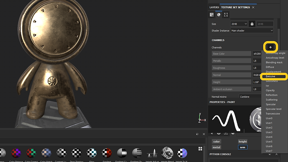Choose Diffuse from the channel menu
Viewport: 288px width, 162px height.
coord(270,67)
